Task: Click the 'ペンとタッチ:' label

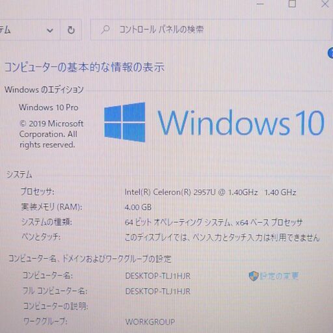Action: pos(41,237)
